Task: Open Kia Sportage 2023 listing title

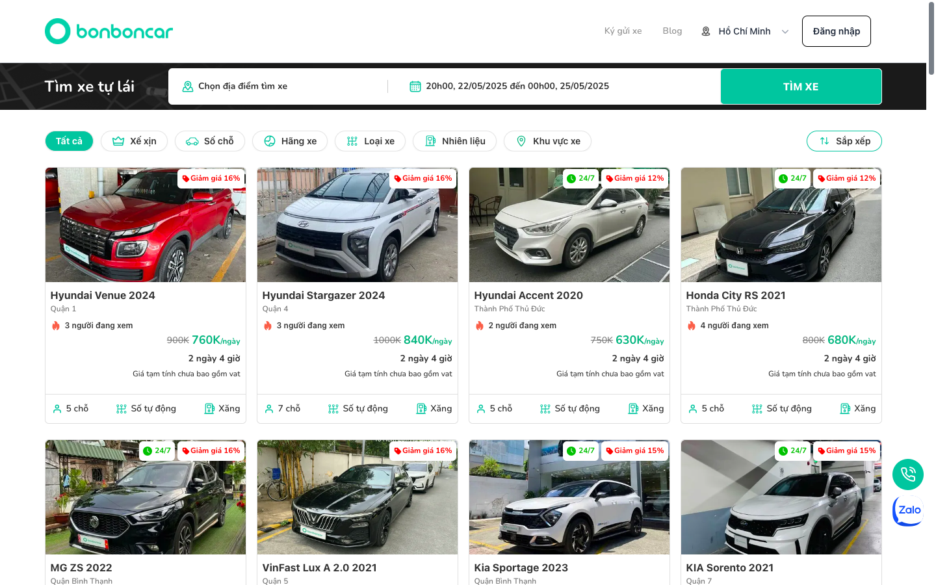Action: point(521,567)
